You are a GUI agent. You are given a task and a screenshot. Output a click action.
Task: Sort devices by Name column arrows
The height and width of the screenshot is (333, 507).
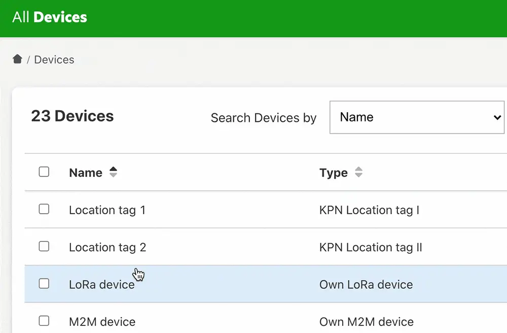(113, 173)
